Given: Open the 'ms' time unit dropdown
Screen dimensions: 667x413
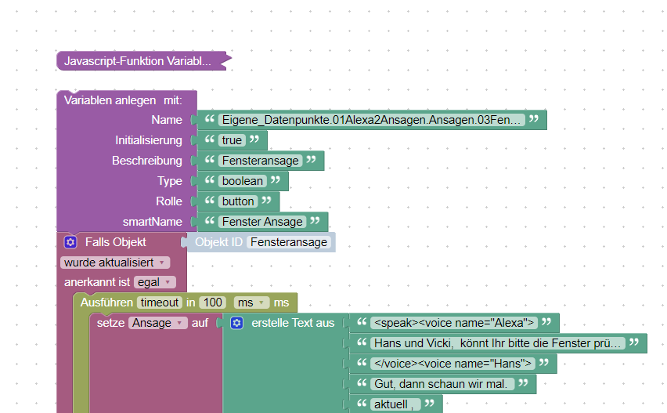Looking at the screenshot, I should coord(251,303).
